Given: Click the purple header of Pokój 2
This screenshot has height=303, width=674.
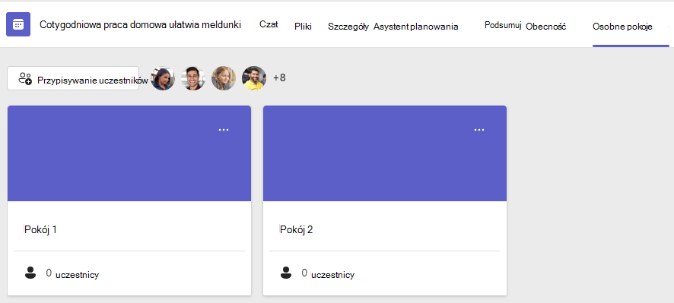Looking at the screenshot, I should [x=385, y=153].
